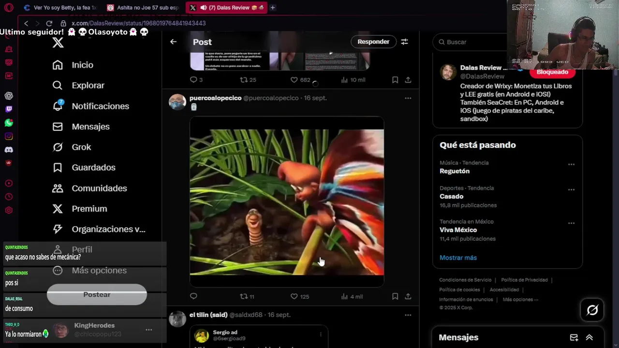
Task: Click the Postear button
Action: tap(97, 294)
